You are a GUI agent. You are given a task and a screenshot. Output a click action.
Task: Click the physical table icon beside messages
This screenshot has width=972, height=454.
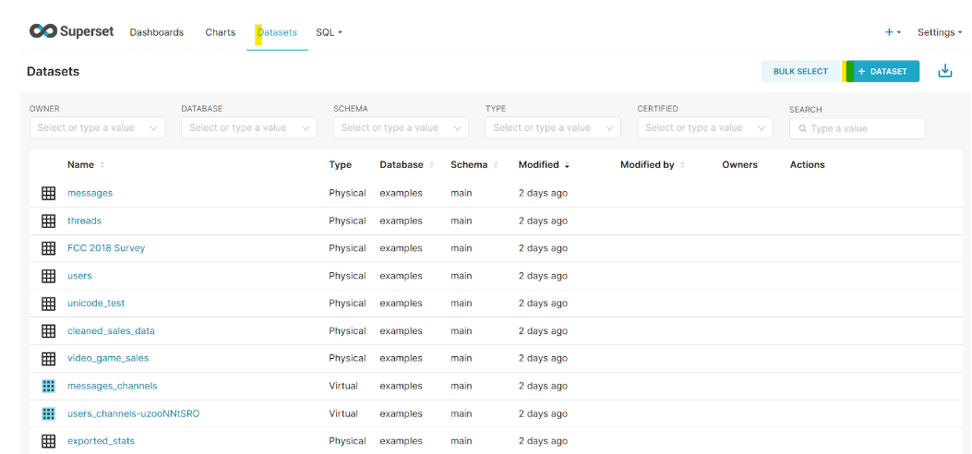[49, 193]
